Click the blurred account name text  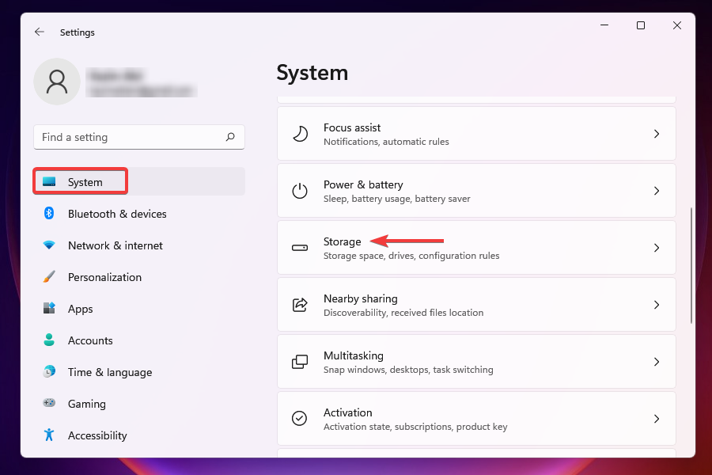tap(116, 75)
